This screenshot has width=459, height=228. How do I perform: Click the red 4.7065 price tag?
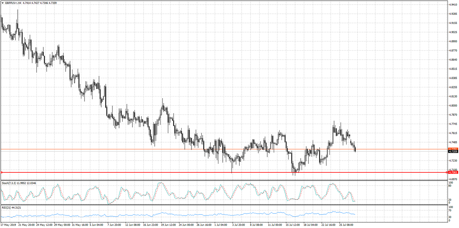tap(453, 172)
